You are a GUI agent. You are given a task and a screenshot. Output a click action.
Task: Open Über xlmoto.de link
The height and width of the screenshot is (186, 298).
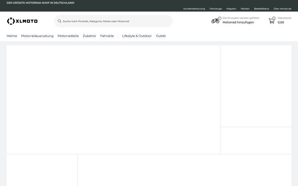(282, 9)
